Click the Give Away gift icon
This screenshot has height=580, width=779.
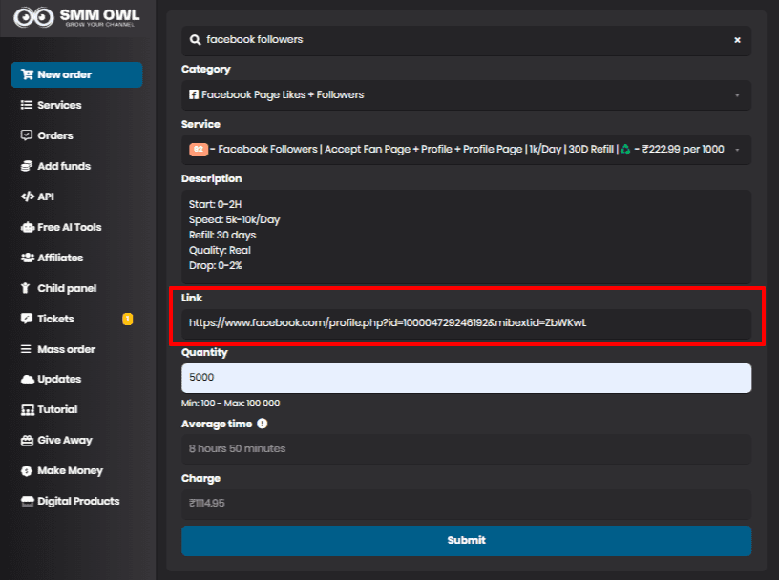27,441
